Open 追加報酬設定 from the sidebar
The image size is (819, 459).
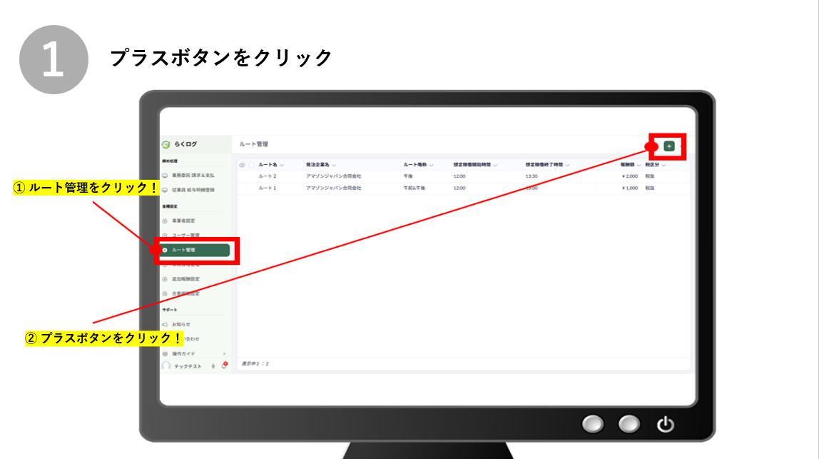[x=185, y=279]
